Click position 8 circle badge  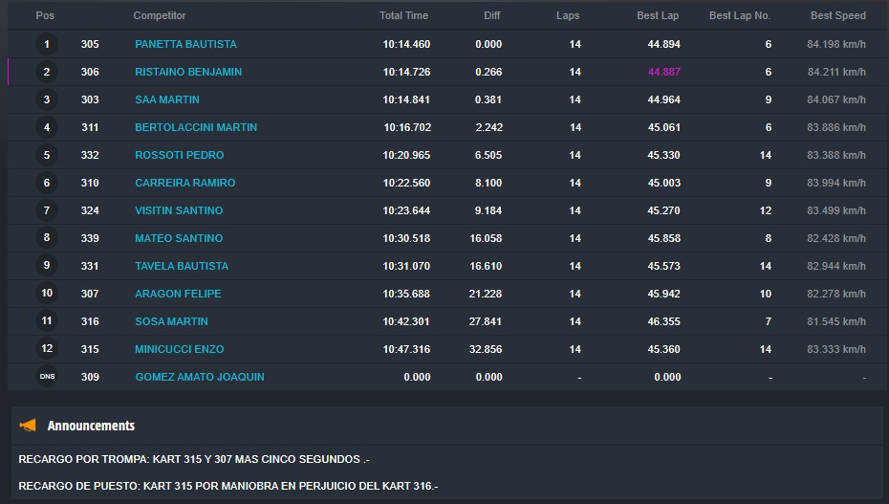[x=47, y=238]
